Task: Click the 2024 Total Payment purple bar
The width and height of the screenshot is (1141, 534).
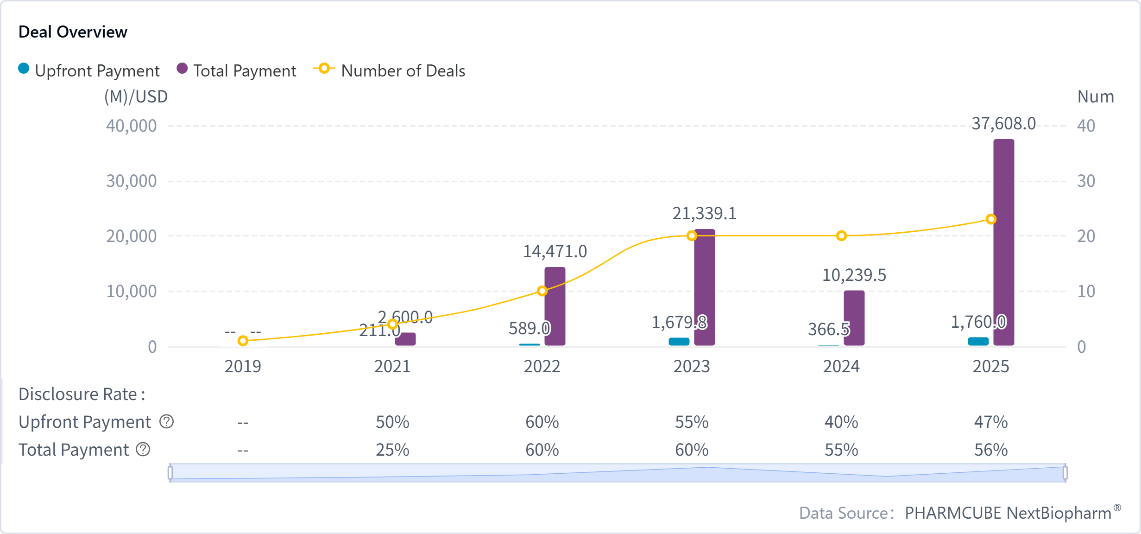Action: (x=854, y=318)
